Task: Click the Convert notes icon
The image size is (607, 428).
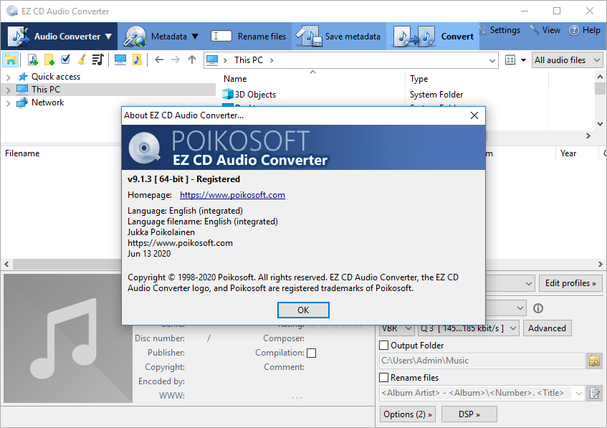Action: click(x=414, y=37)
